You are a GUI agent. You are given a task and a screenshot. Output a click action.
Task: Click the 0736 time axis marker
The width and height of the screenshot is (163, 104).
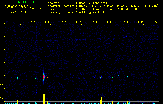(x=94, y=22)
